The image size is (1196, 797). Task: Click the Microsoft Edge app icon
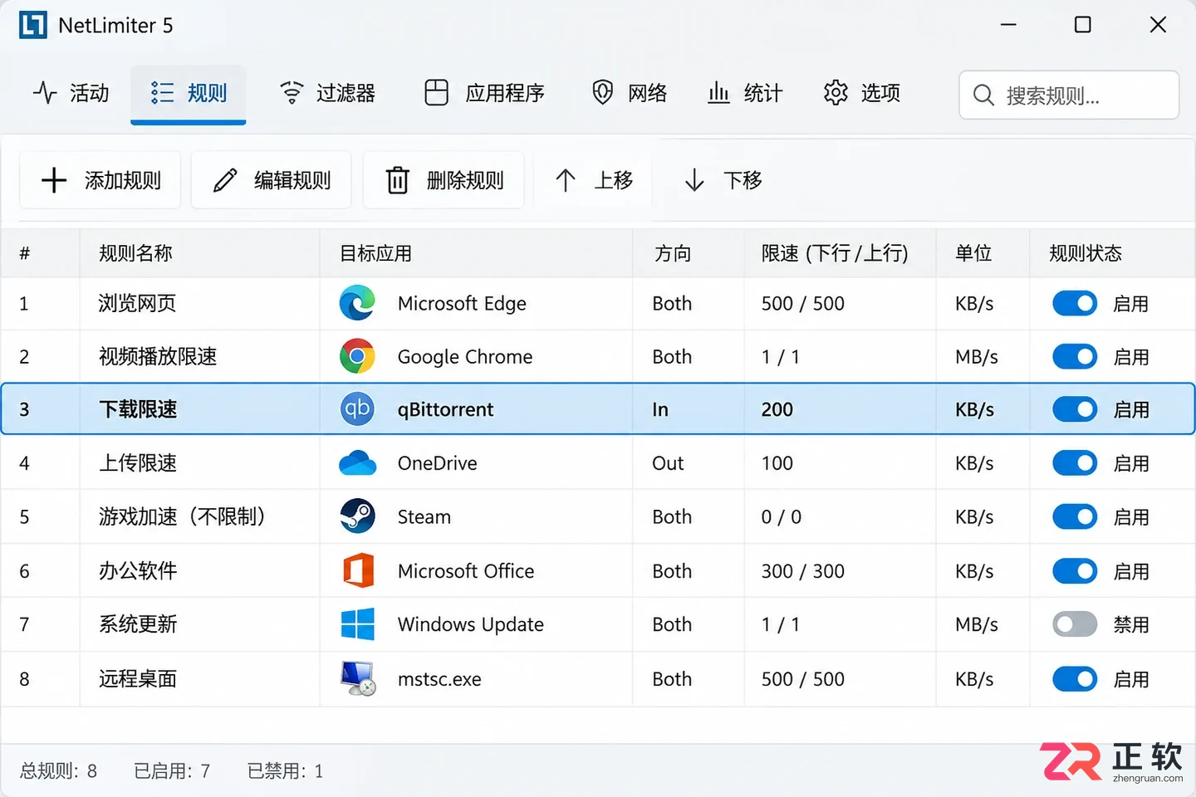tap(357, 303)
